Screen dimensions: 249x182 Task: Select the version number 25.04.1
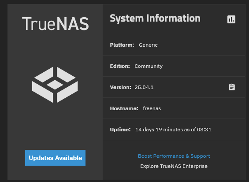point(144,87)
